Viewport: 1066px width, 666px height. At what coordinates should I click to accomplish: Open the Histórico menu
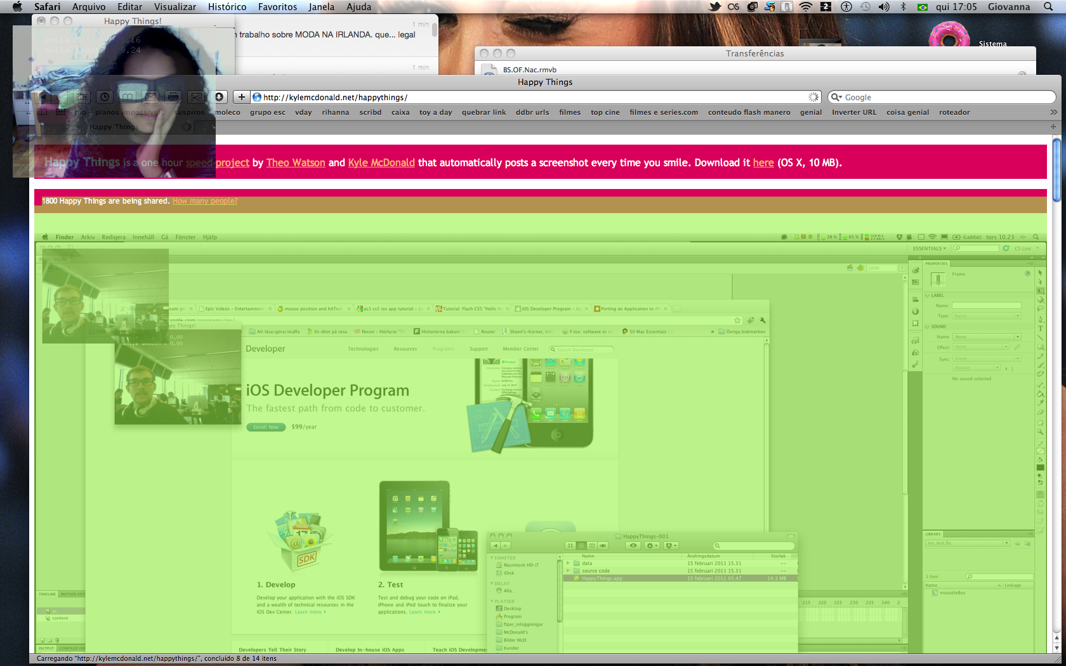[227, 7]
